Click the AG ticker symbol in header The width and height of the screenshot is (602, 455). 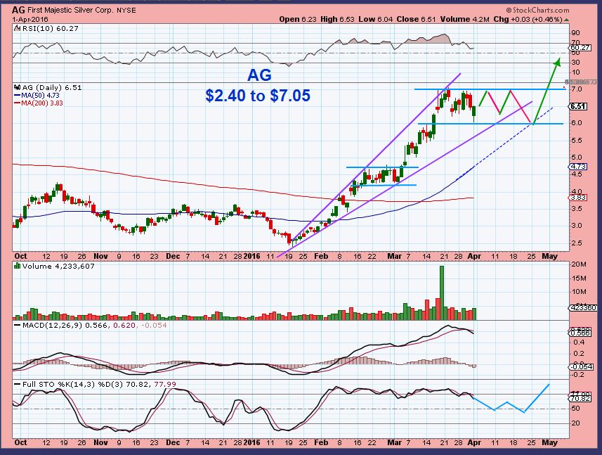18,10
